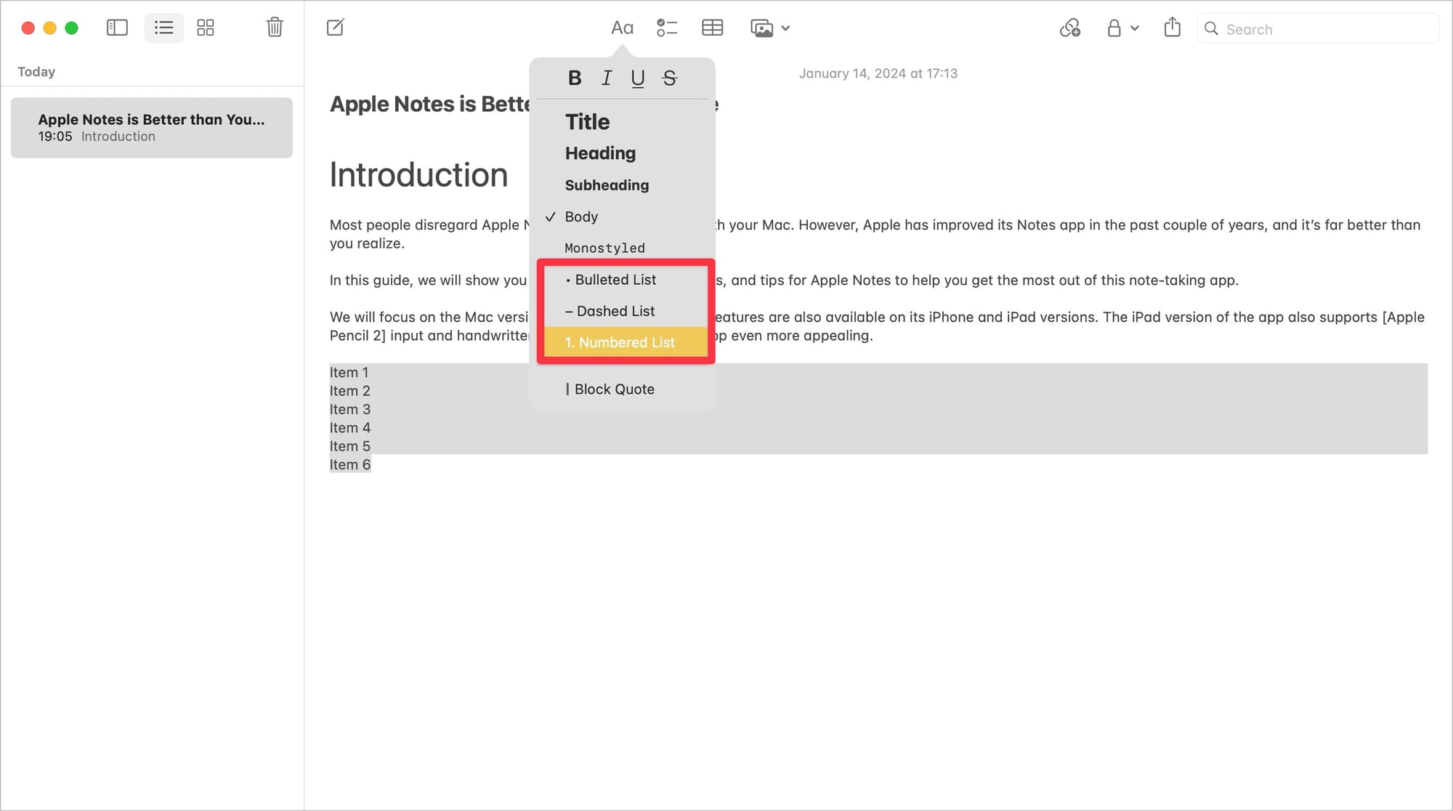Image resolution: width=1453 pixels, height=811 pixels.
Task: Click the collaborate add-people icon
Action: [1069, 28]
